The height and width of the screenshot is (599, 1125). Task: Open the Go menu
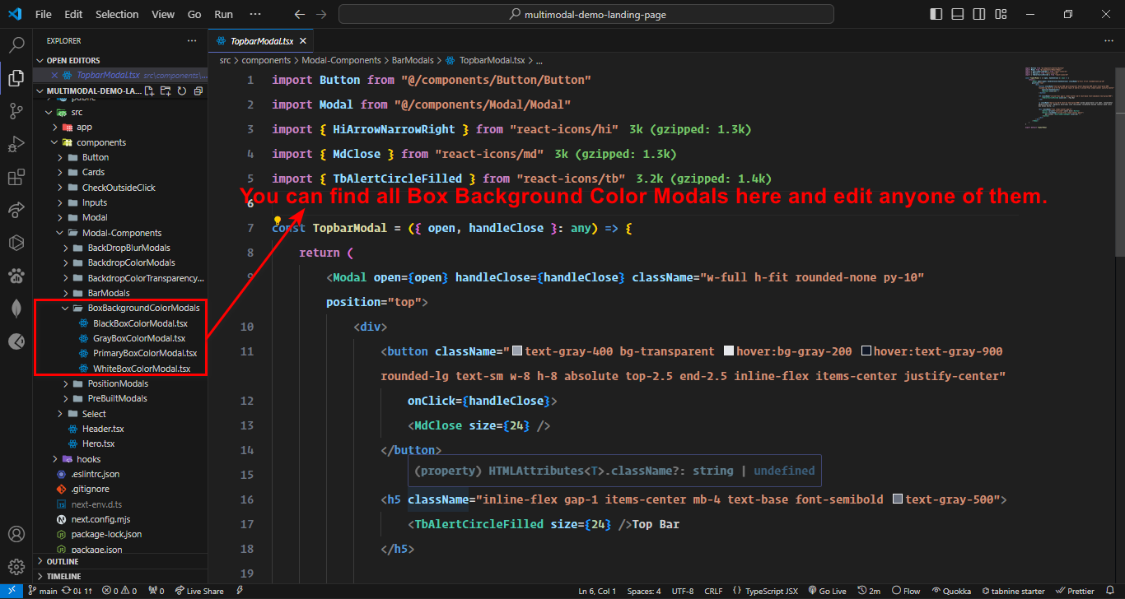pyautogui.click(x=194, y=14)
